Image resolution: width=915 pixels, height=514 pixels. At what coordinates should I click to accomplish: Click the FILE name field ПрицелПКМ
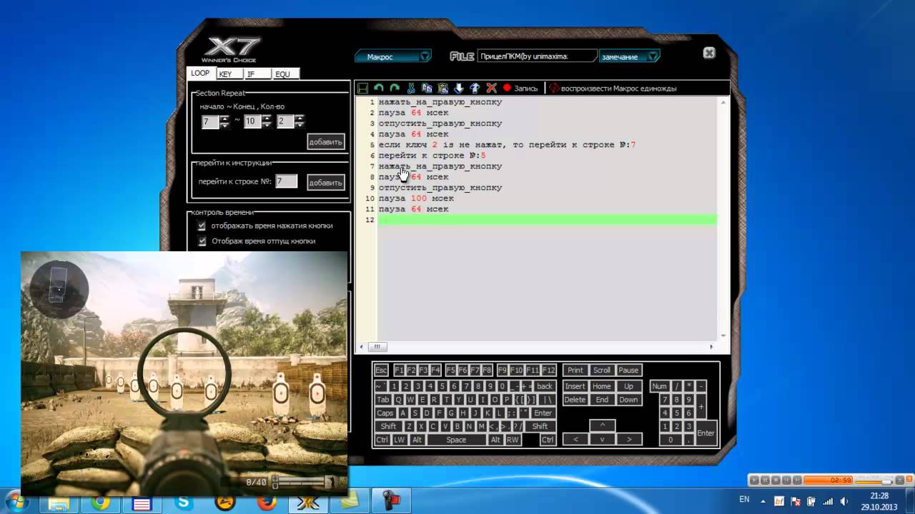536,56
